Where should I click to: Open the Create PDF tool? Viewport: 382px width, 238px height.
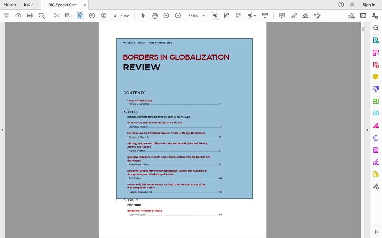(376, 65)
